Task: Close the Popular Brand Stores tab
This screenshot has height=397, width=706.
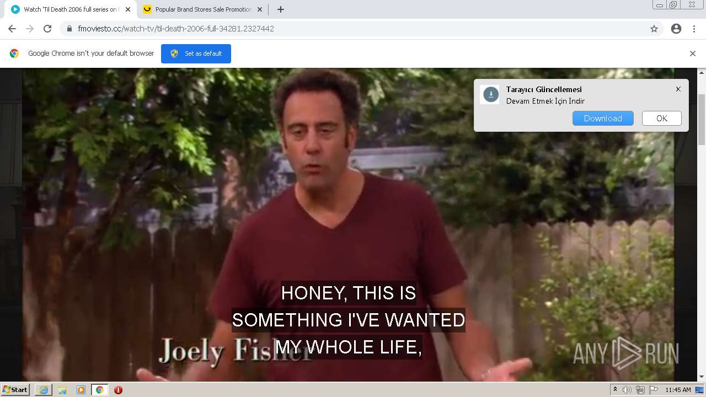Action: point(259,9)
